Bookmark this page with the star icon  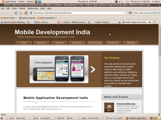click(x=123, y=13)
